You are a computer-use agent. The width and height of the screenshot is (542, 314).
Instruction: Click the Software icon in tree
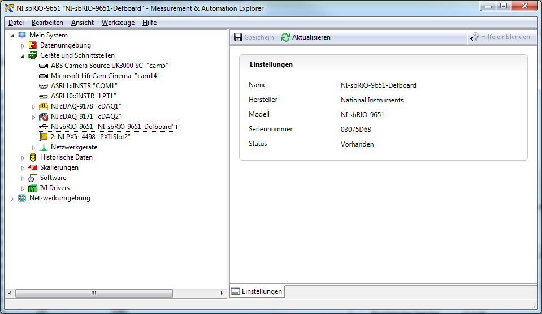click(x=32, y=178)
